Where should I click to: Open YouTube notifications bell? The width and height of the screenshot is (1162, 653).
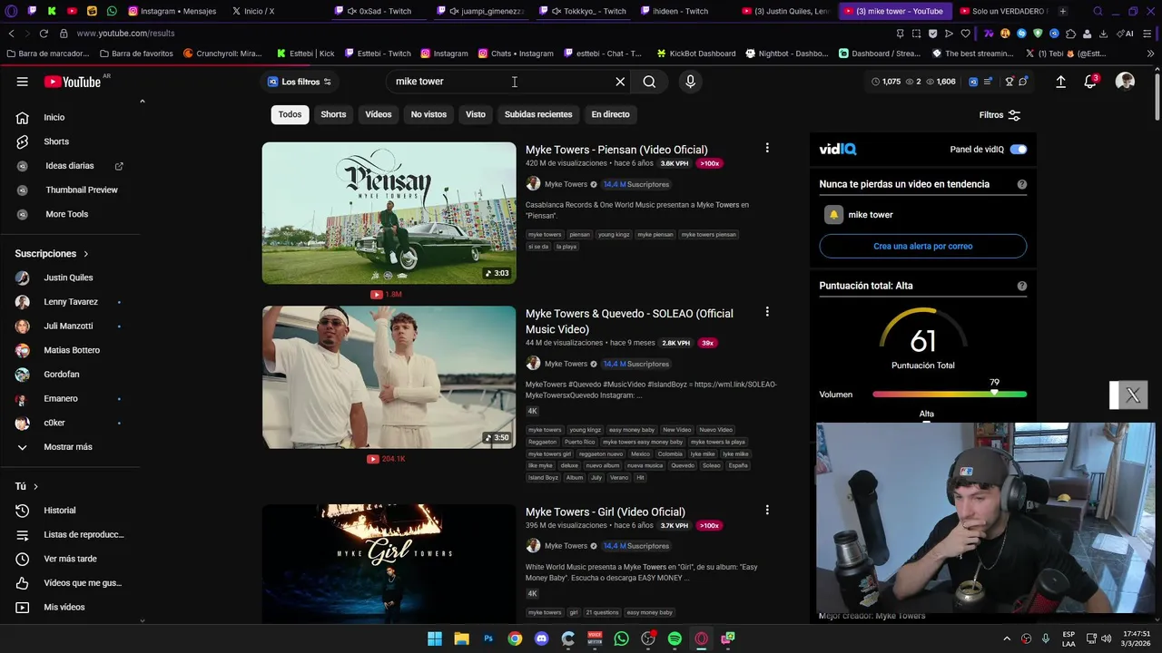(1090, 82)
